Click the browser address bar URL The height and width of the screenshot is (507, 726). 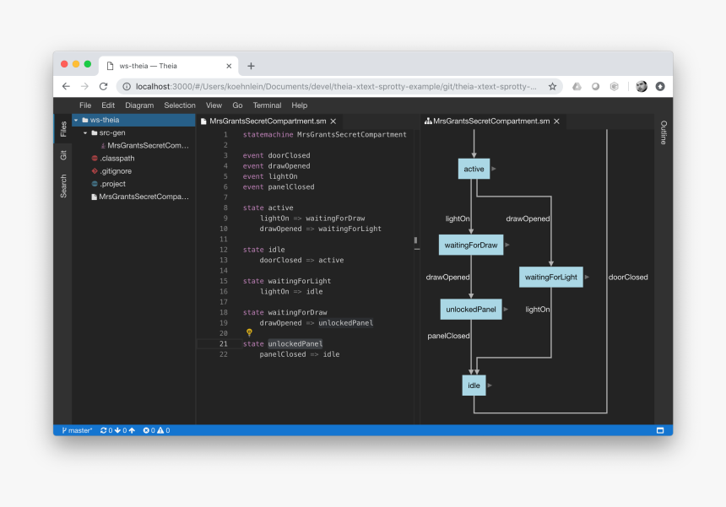tap(338, 86)
